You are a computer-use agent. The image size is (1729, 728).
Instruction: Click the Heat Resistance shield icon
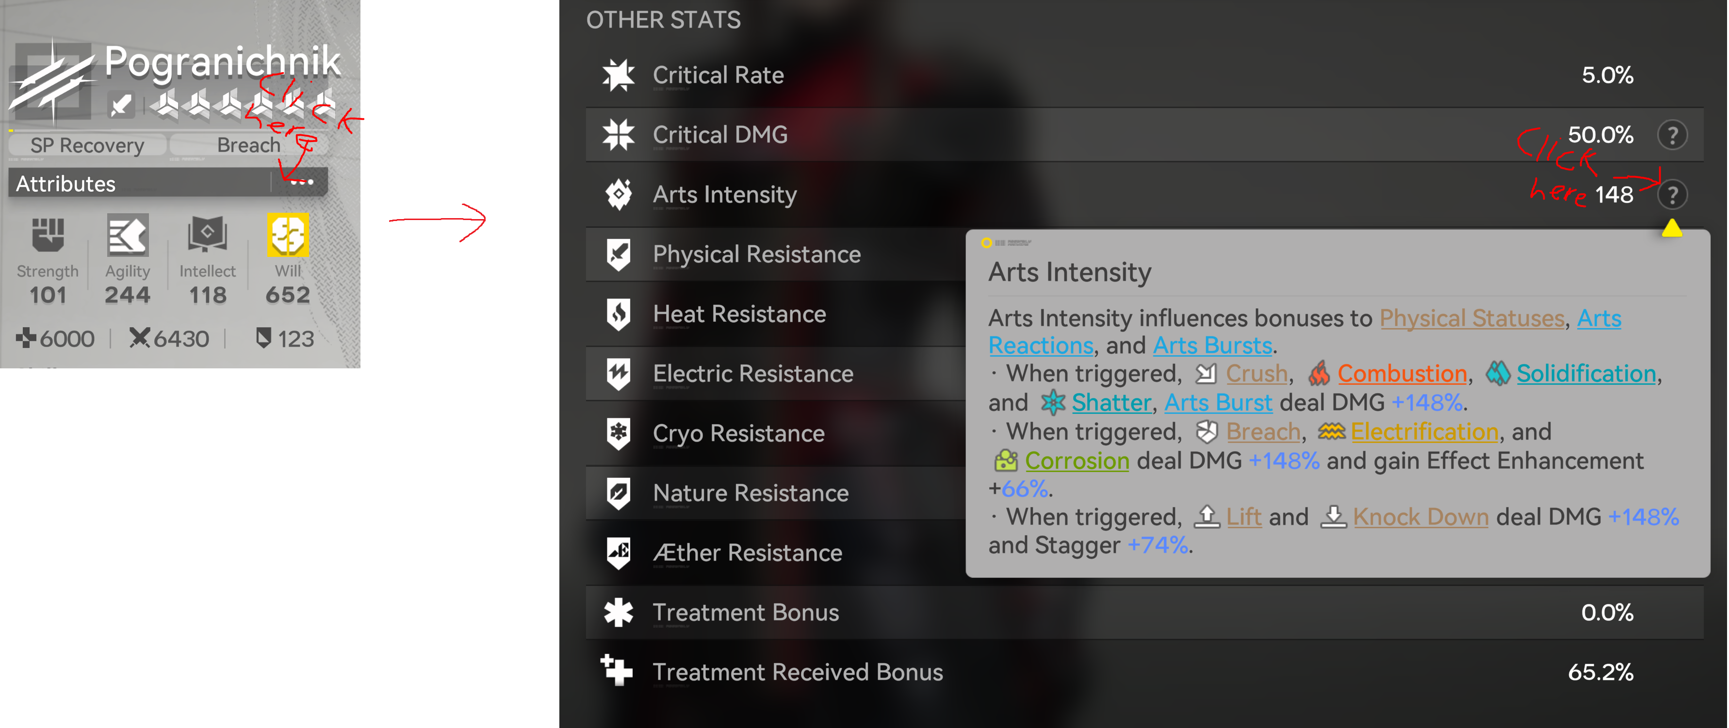(x=618, y=314)
